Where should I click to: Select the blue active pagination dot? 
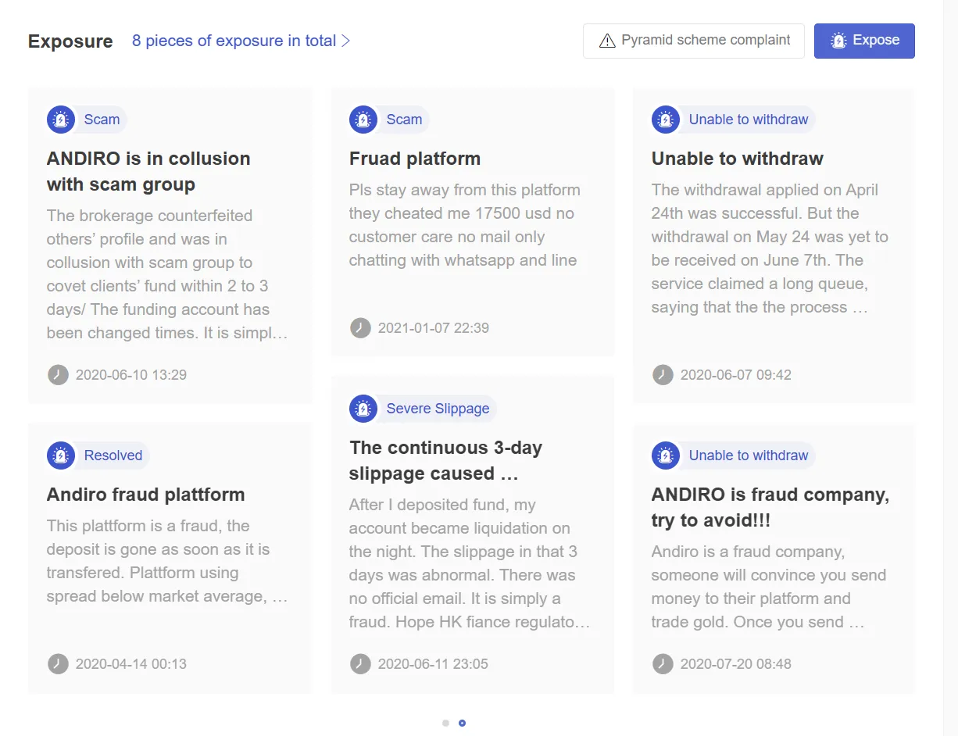(462, 723)
